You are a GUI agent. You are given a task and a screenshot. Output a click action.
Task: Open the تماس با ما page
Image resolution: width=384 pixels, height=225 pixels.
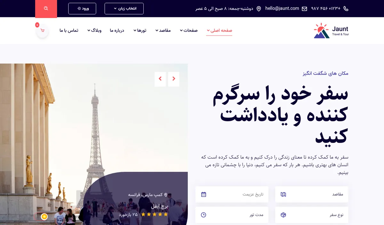pos(69,30)
